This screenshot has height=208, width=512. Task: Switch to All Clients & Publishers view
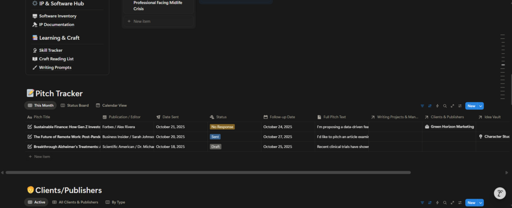(75, 202)
